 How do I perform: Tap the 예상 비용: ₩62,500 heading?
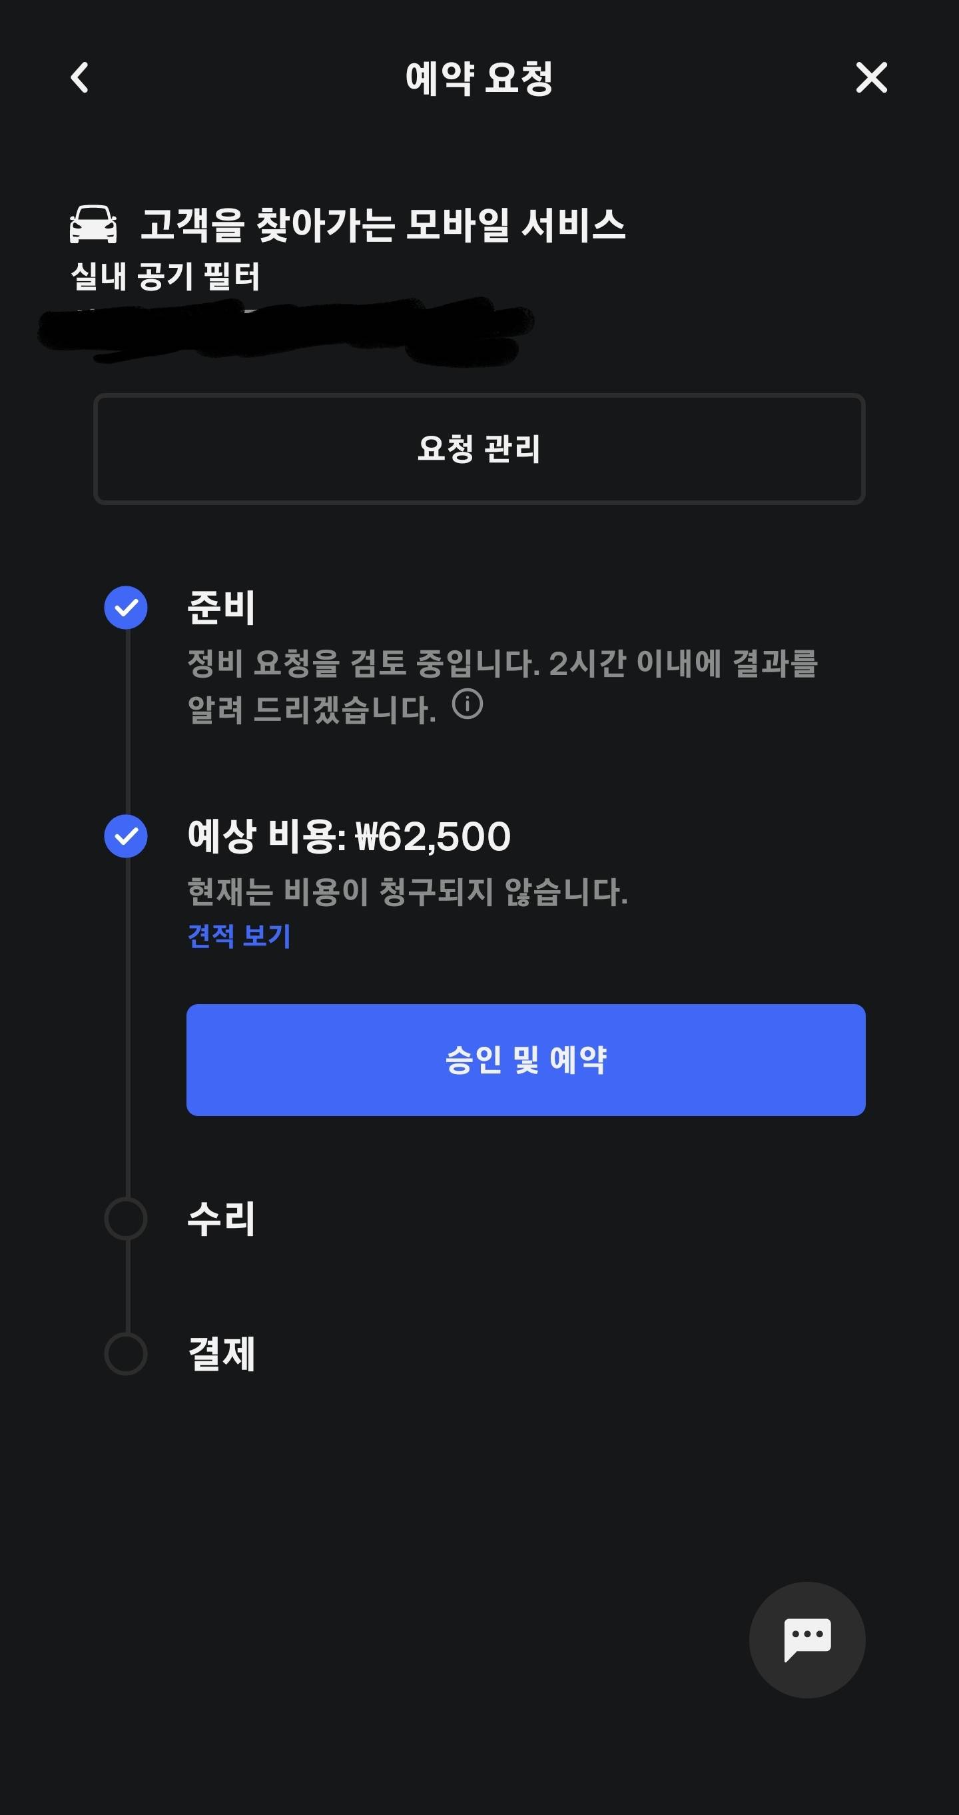(348, 836)
